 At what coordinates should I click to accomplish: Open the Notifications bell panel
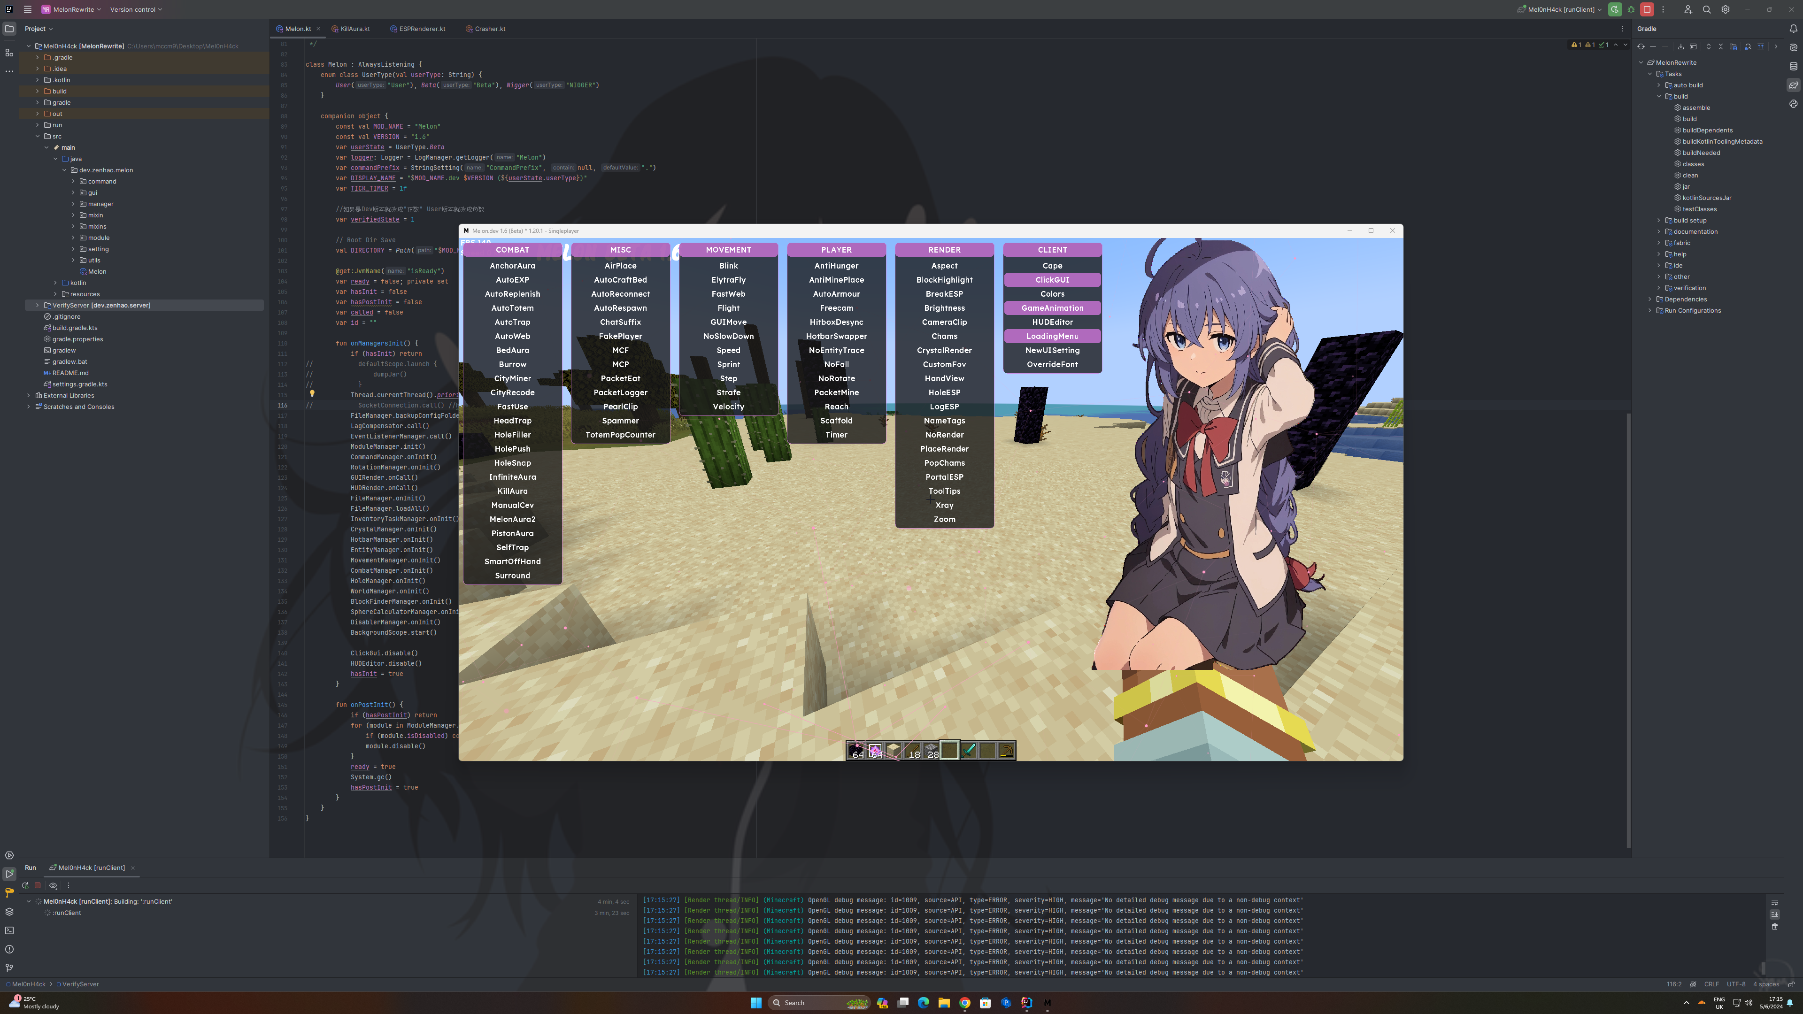click(1793, 29)
